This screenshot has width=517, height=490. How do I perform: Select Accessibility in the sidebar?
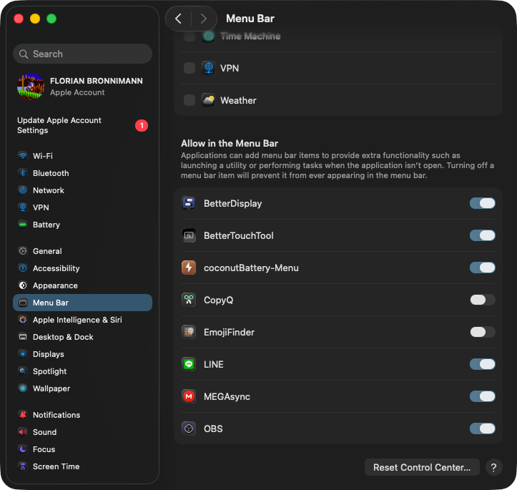pos(56,268)
